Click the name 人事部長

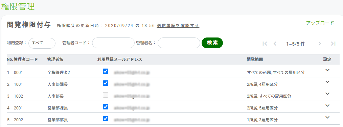click(55, 96)
